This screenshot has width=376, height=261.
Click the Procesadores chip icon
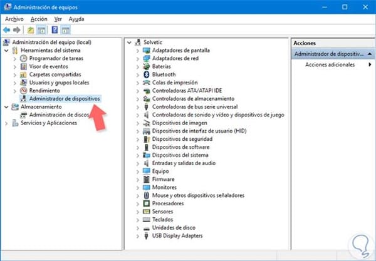coord(146,203)
